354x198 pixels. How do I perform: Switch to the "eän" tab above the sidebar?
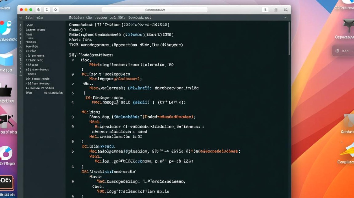(40, 18)
